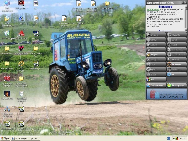Select the LA triangle-logo shortcut icon

point(21,20)
